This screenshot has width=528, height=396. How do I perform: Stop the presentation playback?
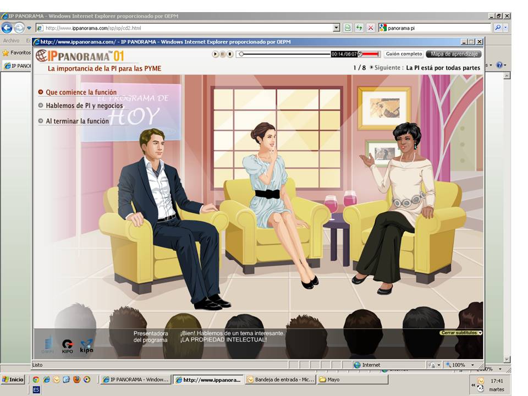click(x=230, y=54)
